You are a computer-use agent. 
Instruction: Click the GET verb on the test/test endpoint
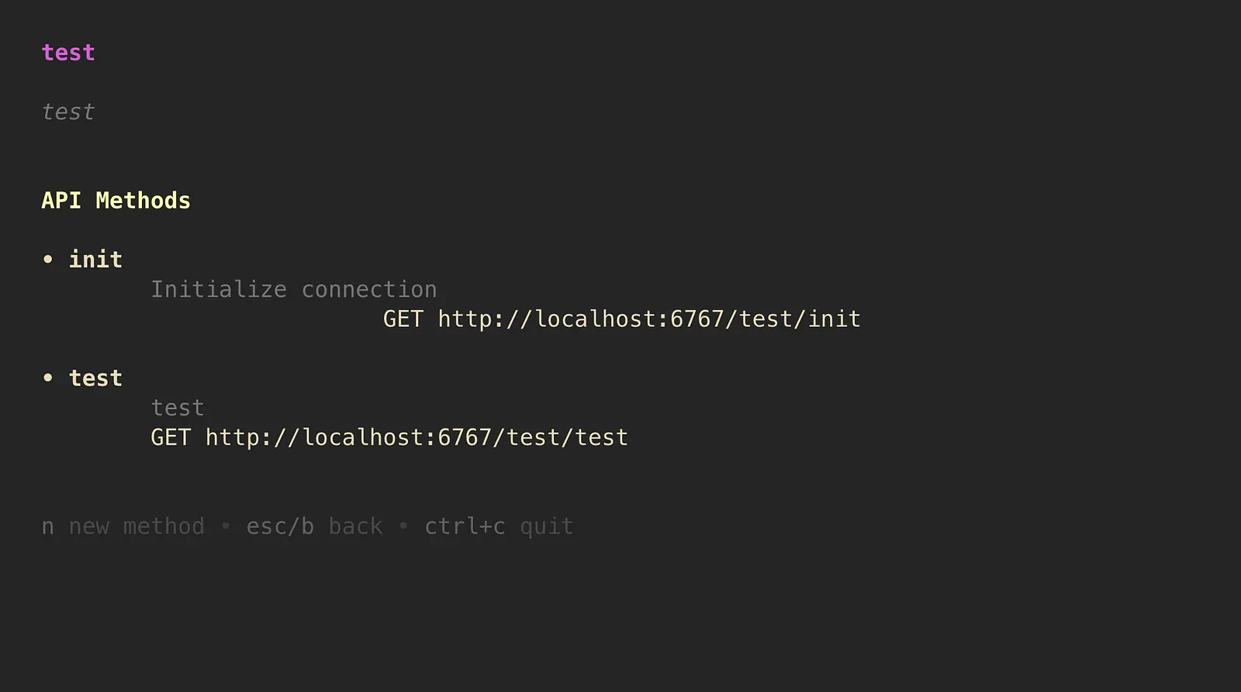[x=171, y=438]
